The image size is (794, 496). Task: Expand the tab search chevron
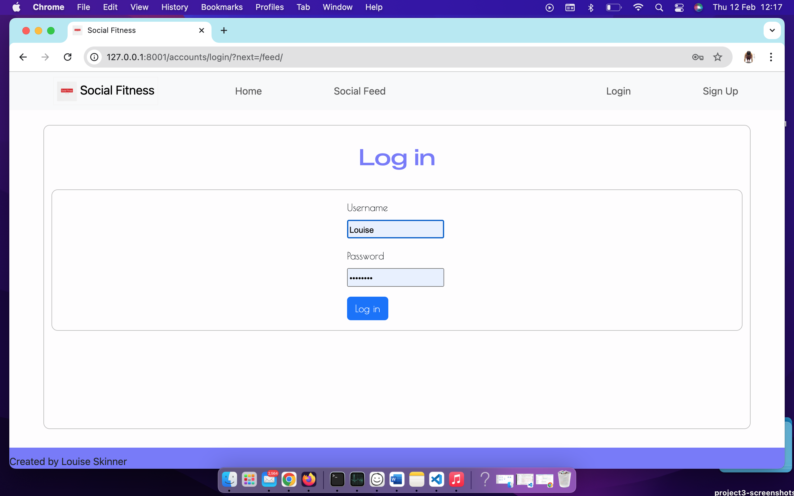pyautogui.click(x=772, y=30)
